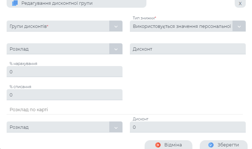Open the Групи дисконтів combo box
252x149 pixels.
click(58, 26)
